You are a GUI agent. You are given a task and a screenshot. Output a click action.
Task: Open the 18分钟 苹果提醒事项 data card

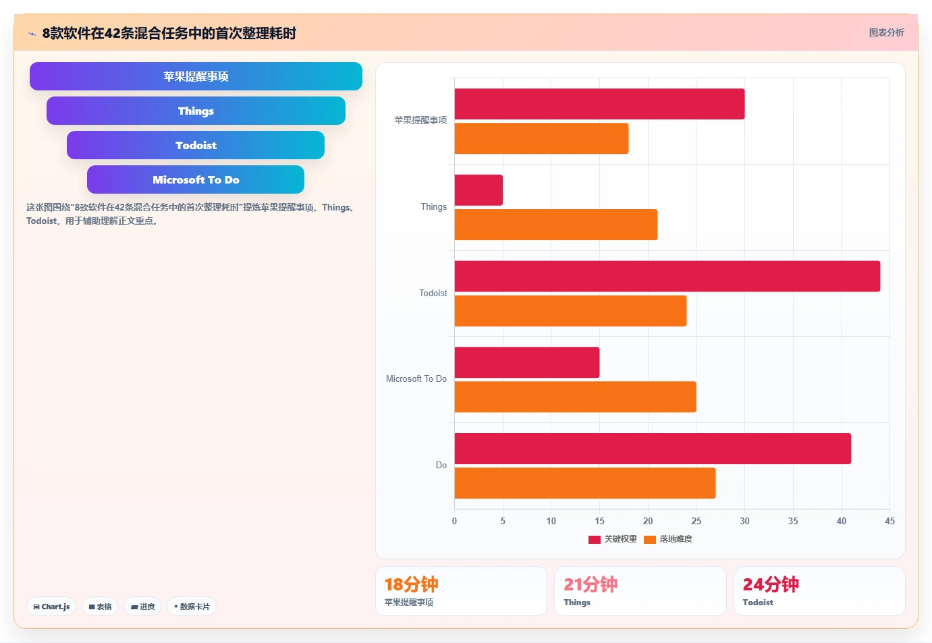point(461,591)
